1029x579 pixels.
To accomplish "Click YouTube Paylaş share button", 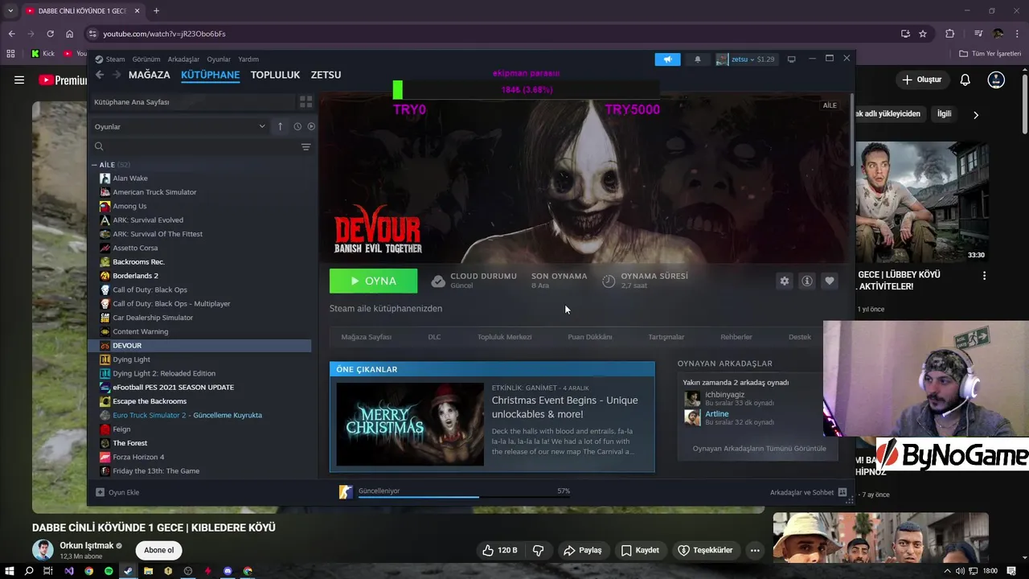I will tap(582, 550).
